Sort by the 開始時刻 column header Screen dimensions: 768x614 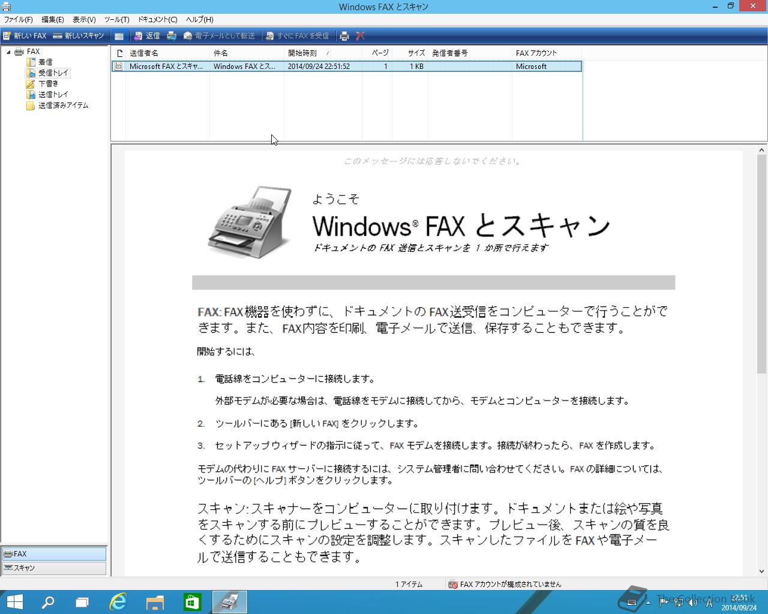coord(323,53)
